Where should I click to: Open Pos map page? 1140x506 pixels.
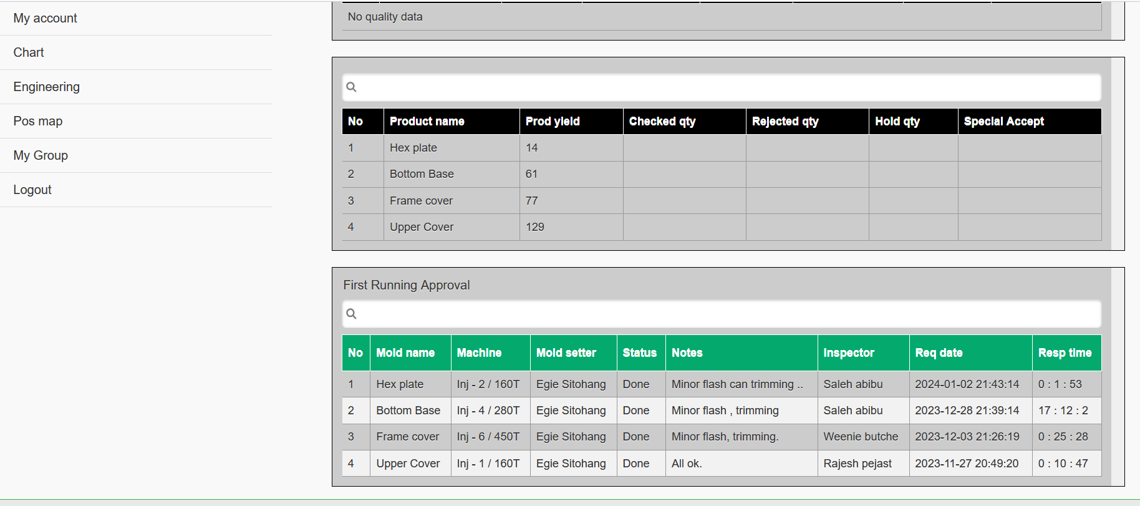37,121
